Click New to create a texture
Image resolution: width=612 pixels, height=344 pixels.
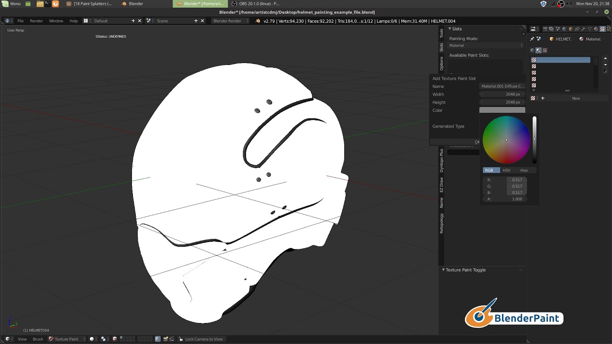pyautogui.click(x=576, y=98)
